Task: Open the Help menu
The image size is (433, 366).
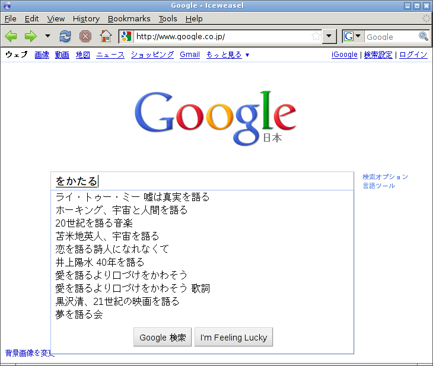Action: pyautogui.click(x=194, y=19)
